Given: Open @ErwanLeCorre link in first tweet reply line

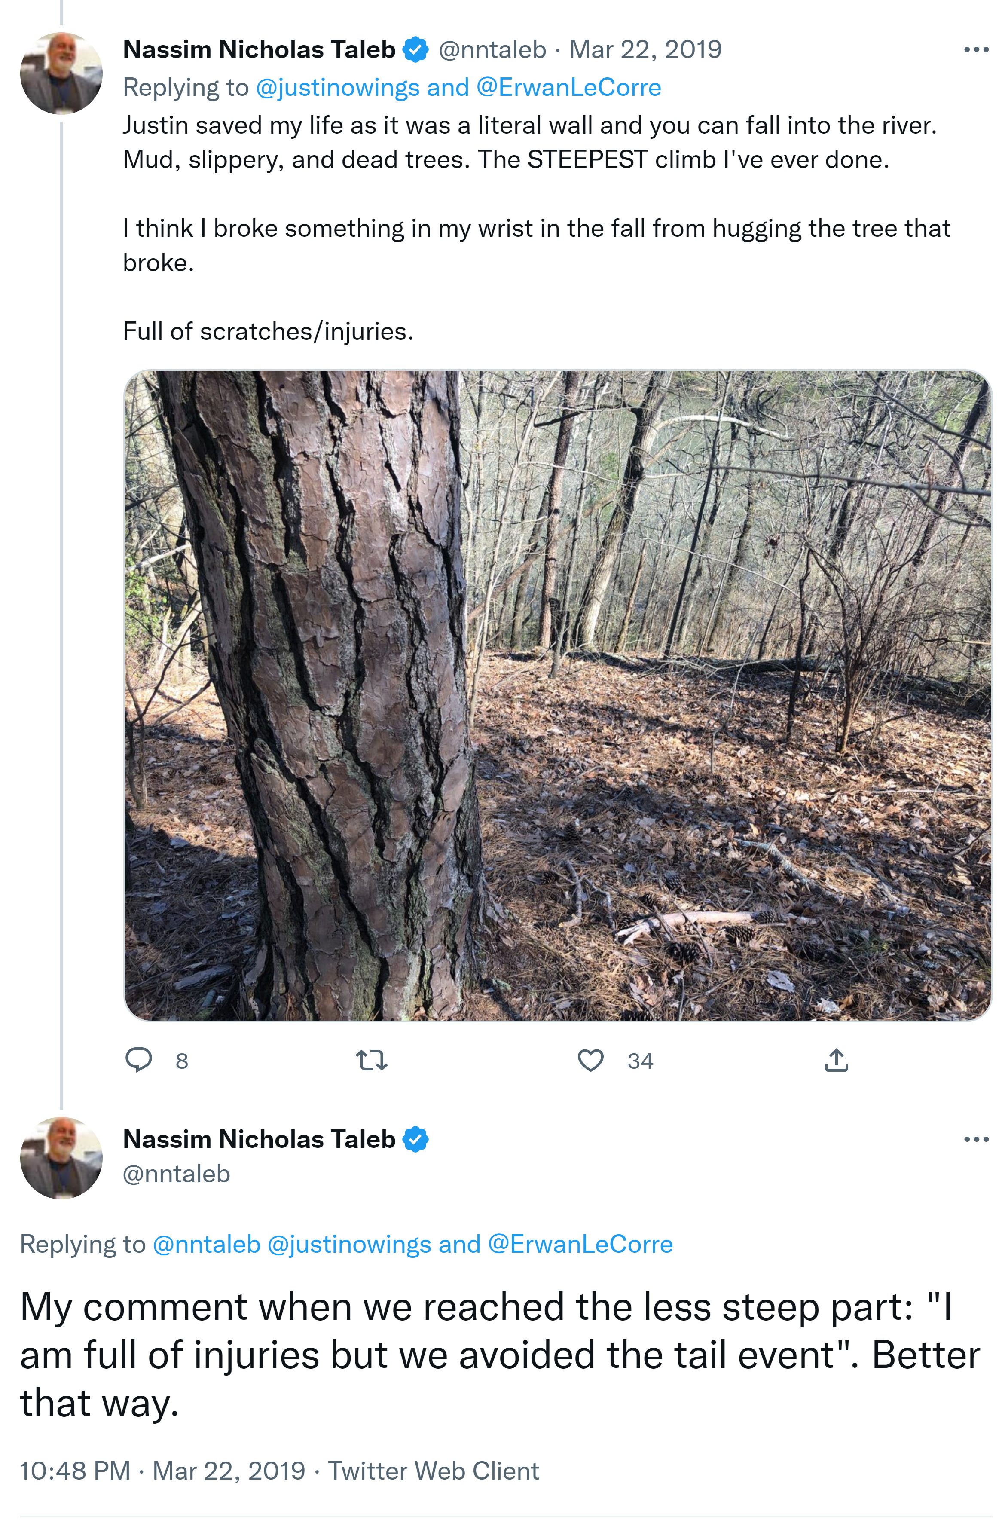Looking at the screenshot, I should (569, 87).
